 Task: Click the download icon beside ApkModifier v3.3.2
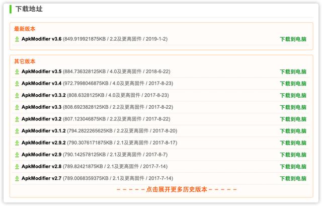(17, 95)
